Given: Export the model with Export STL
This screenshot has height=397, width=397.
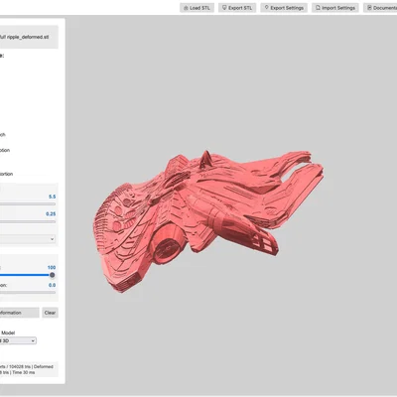Looking at the screenshot, I should (x=237, y=8).
